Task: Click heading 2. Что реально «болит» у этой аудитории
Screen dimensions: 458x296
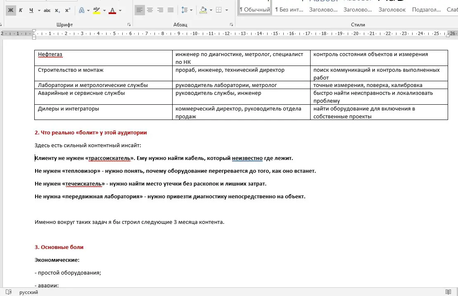Action: pyautogui.click(x=90, y=132)
